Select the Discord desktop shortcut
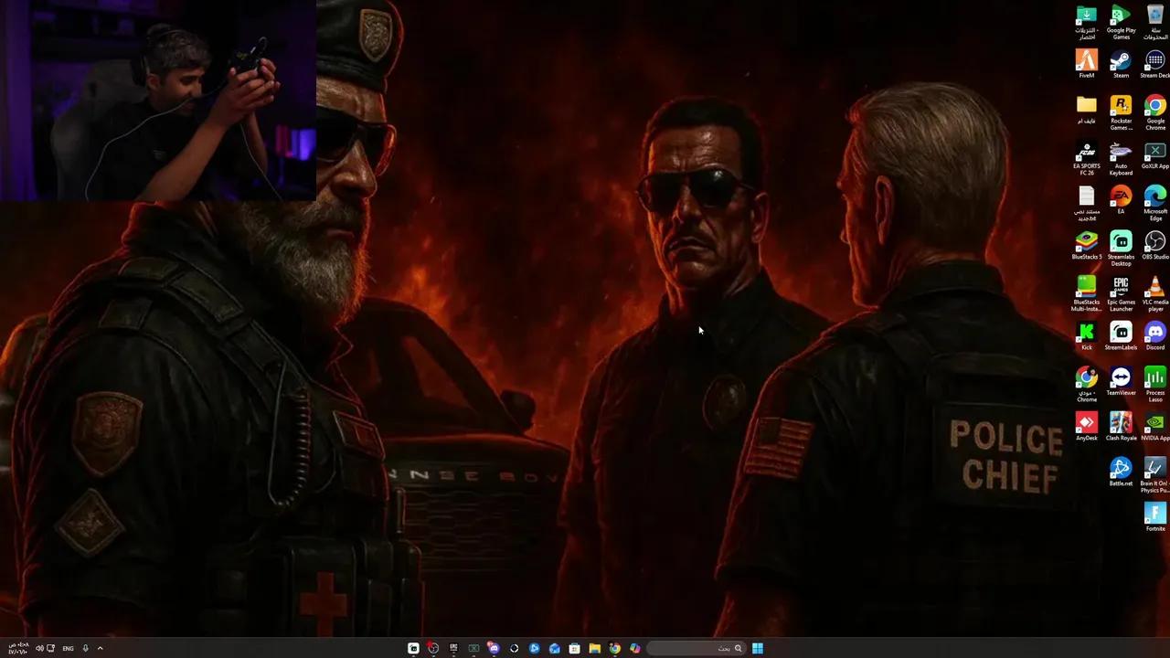Image resolution: width=1170 pixels, height=658 pixels. pyautogui.click(x=1155, y=335)
